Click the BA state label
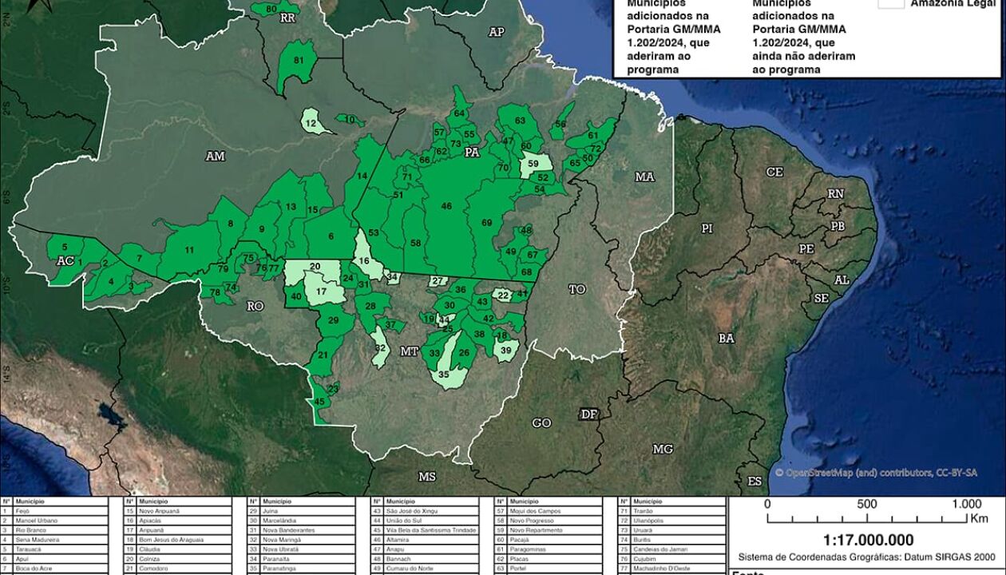Image resolution: width=1006 pixels, height=575 pixels. coord(726,339)
